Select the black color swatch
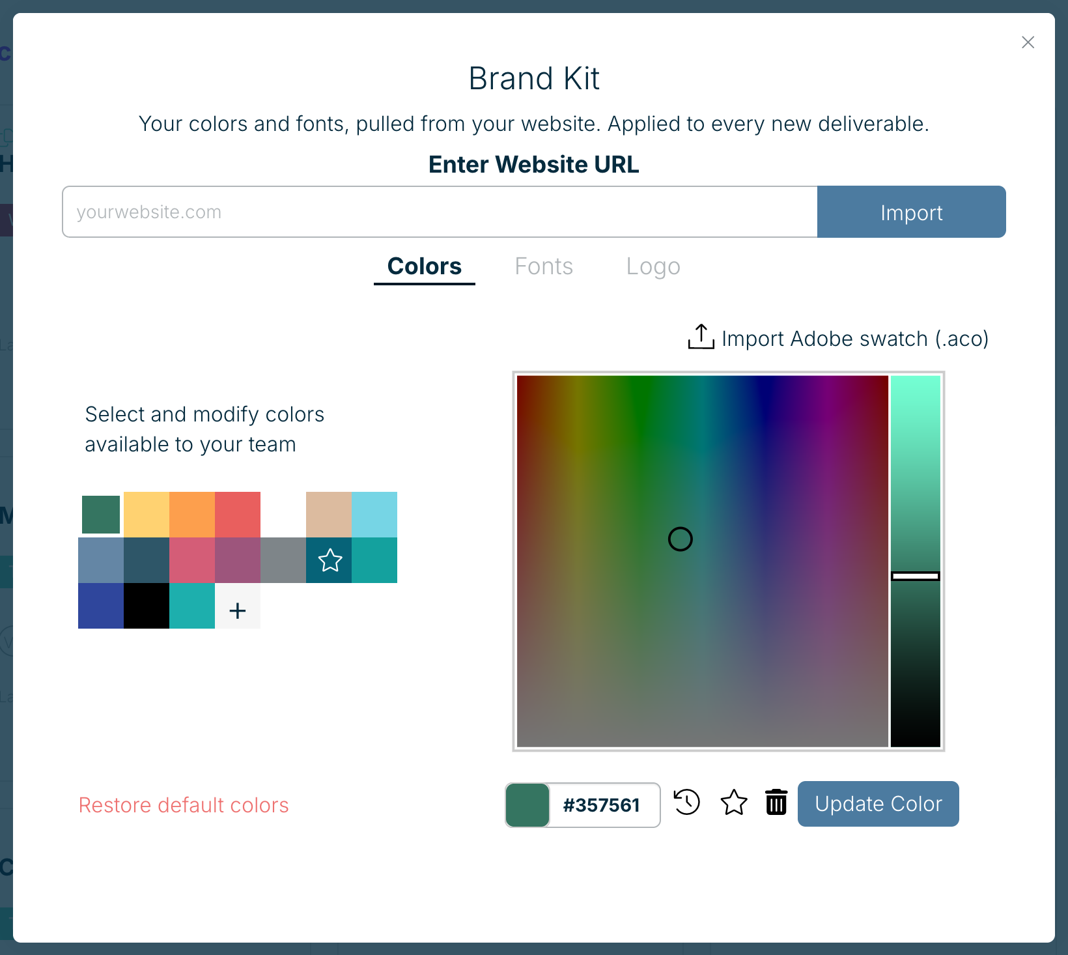This screenshot has width=1068, height=955. point(147,606)
